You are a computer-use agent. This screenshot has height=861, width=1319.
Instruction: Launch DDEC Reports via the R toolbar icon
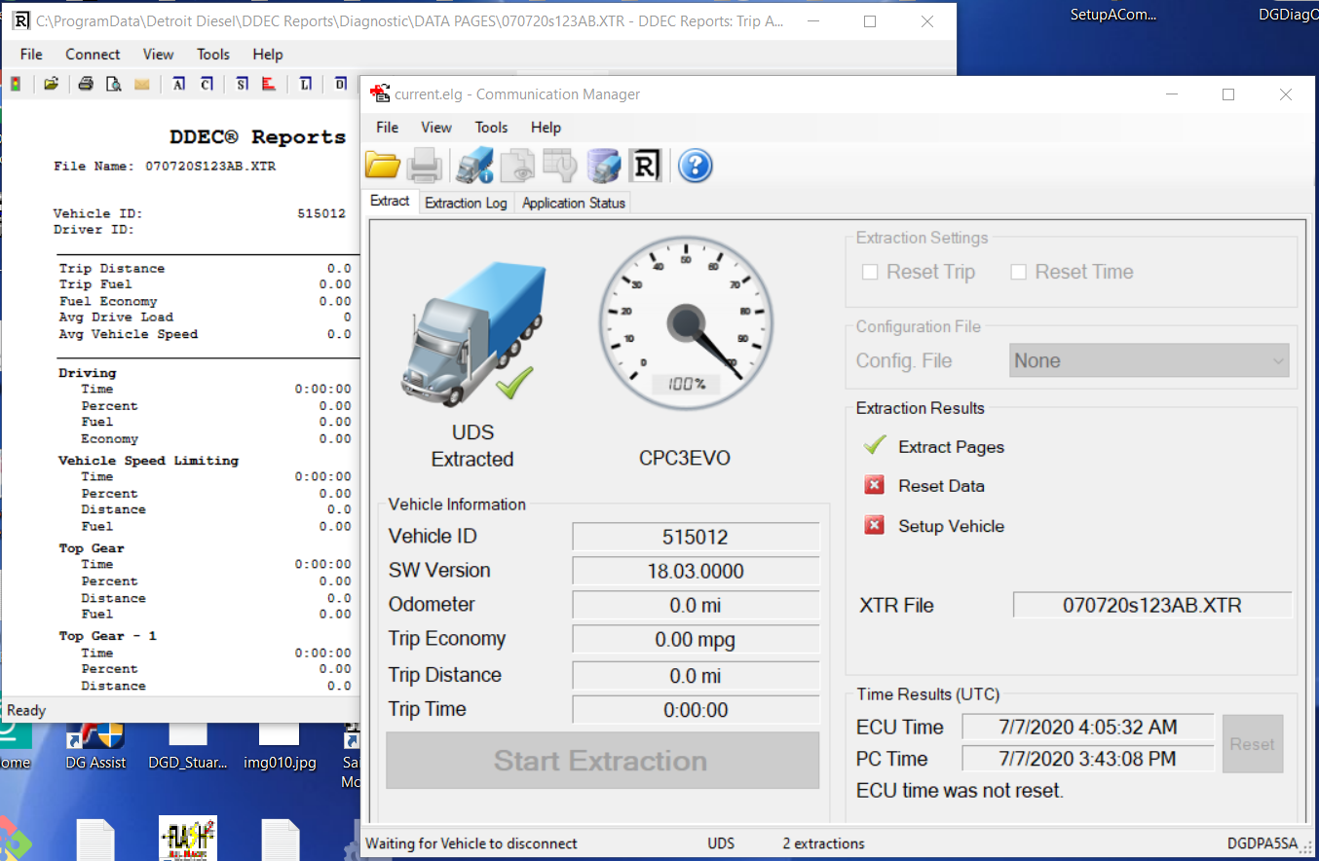tap(645, 167)
